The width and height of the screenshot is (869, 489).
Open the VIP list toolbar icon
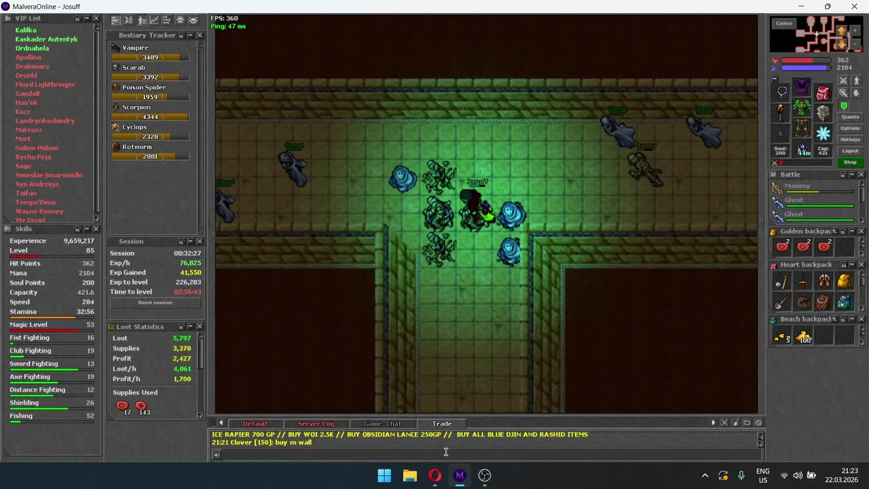(x=142, y=20)
